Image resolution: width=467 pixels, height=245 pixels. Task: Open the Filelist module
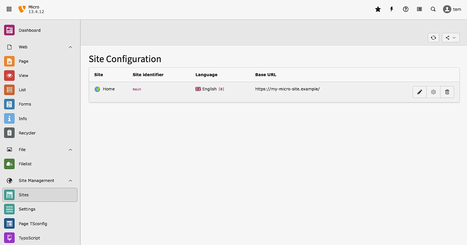[25, 164]
